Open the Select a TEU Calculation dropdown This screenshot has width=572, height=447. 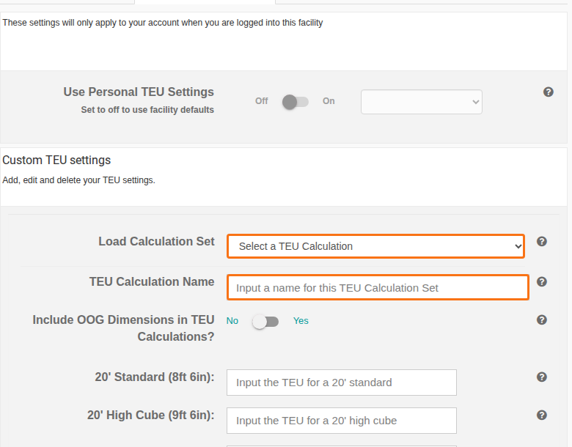(375, 246)
